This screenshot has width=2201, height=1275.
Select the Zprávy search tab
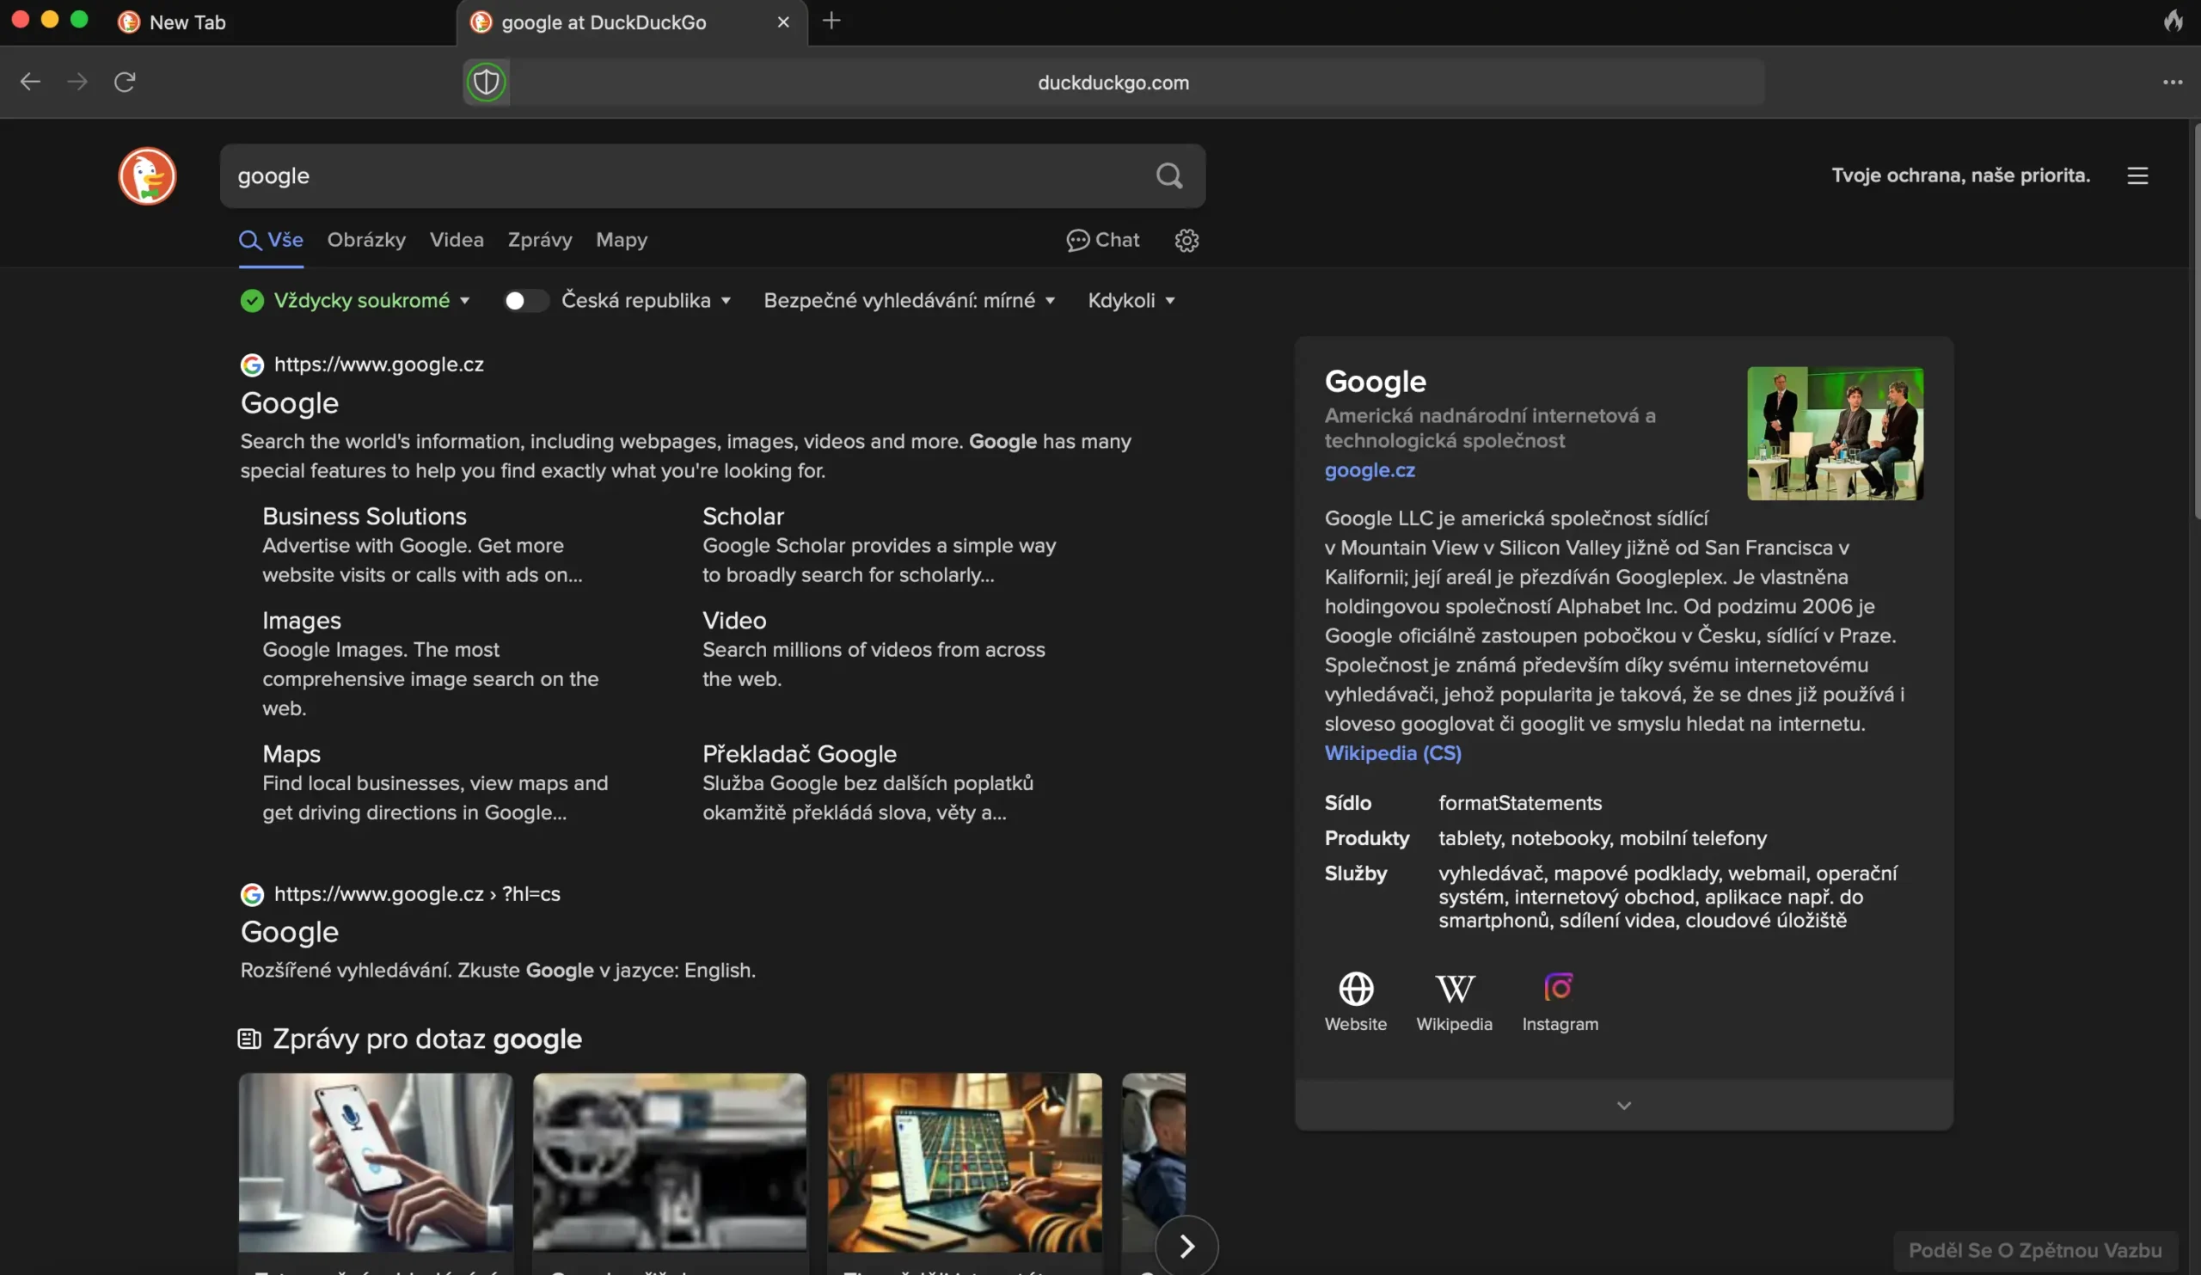[539, 240]
